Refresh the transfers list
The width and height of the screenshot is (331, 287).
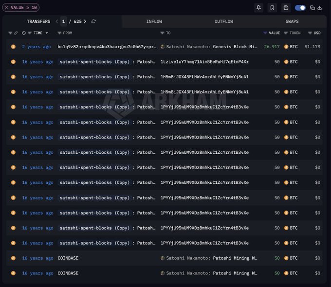point(93,21)
